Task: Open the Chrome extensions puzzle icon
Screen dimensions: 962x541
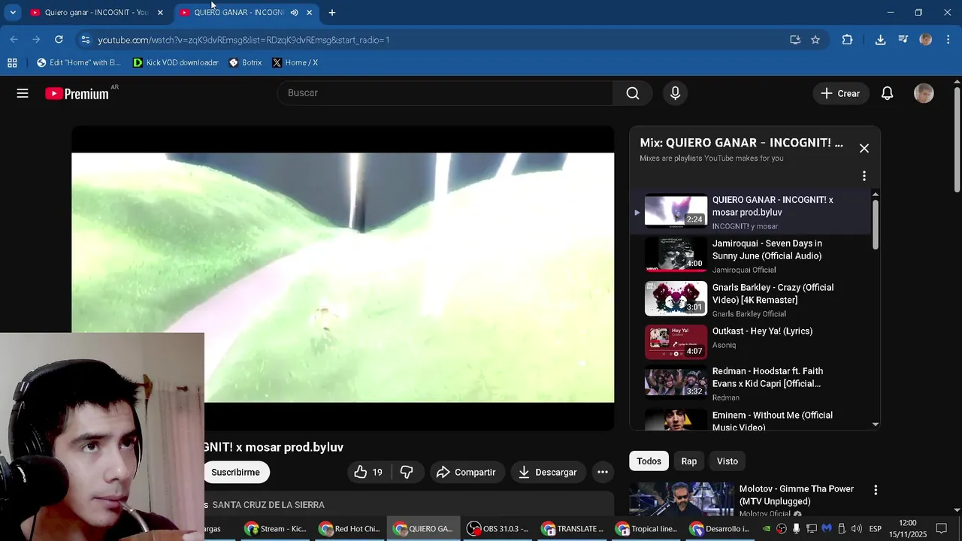Action: [x=847, y=40]
